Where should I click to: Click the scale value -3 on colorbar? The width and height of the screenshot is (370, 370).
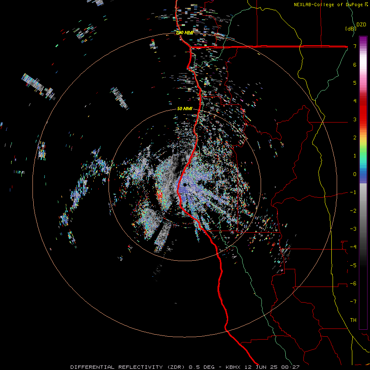(x=353, y=229)
